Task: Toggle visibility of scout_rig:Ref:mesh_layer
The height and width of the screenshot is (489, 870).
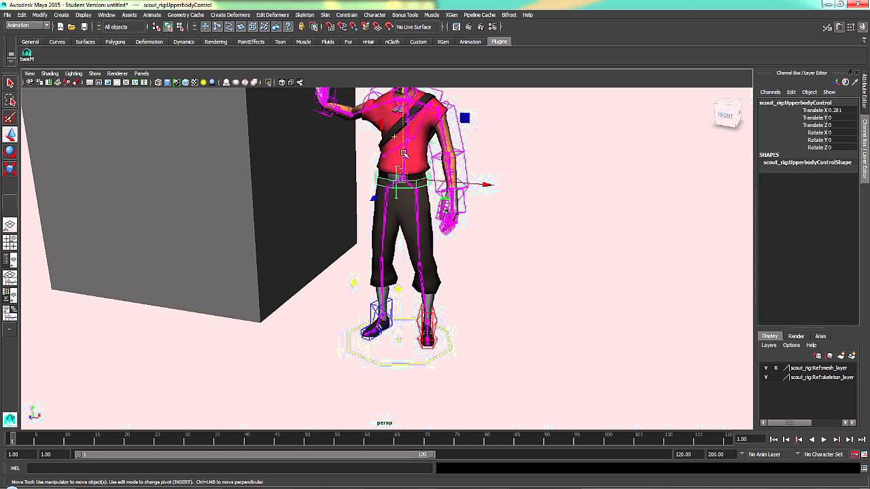Action: (x=766, y=368)
